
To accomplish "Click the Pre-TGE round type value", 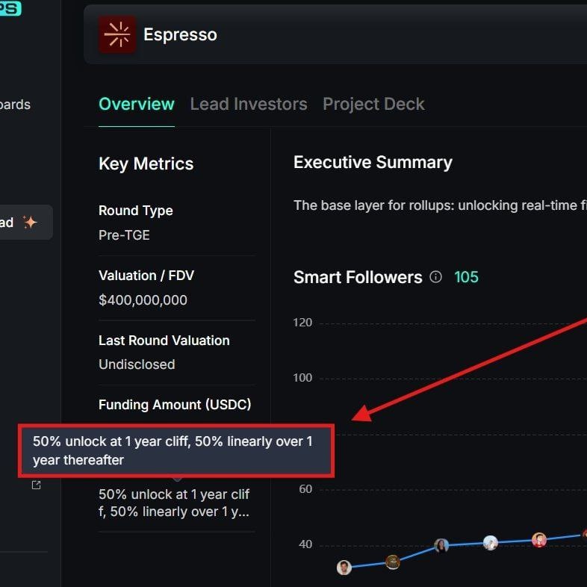I will (x=124, y=235).
